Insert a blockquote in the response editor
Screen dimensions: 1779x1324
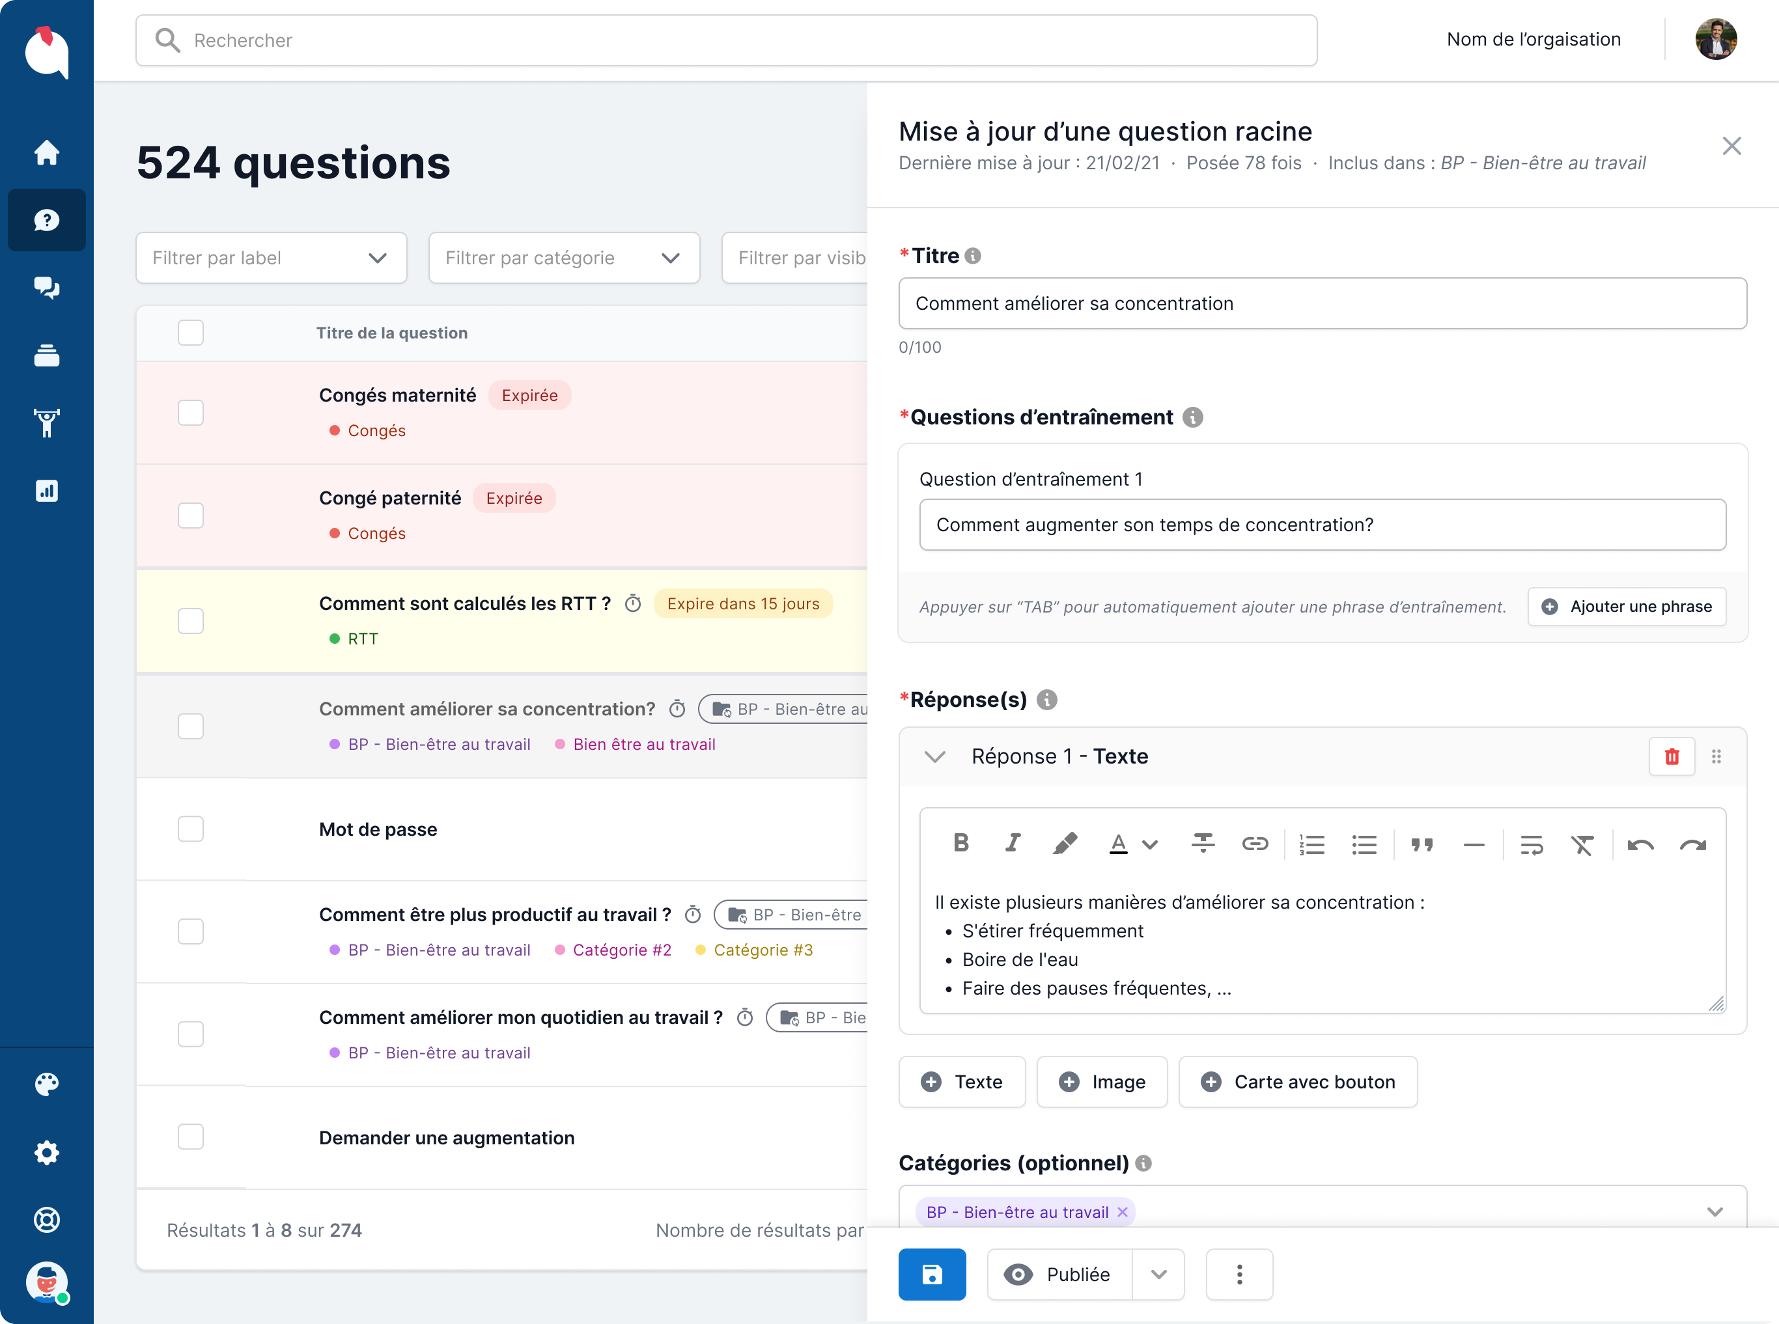pyautogui.click(x=1422, y=845)
